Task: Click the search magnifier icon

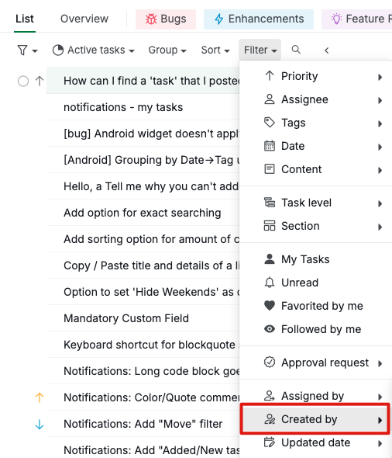Action: click(x=296, y=50)
